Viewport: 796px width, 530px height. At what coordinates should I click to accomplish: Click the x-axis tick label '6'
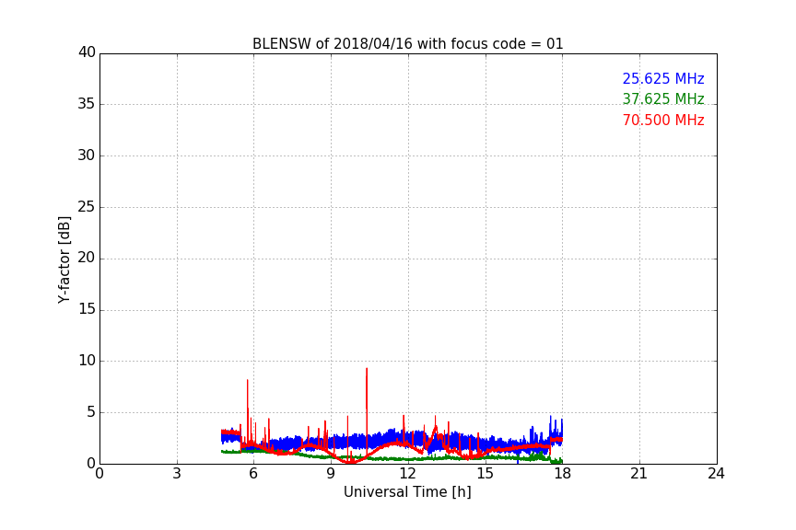(x=253, y=474)
